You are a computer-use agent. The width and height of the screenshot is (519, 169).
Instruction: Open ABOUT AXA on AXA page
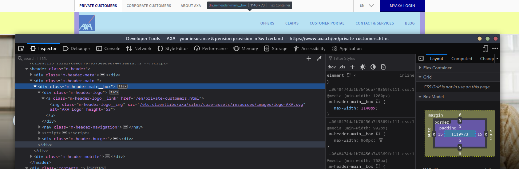[191, 6]
